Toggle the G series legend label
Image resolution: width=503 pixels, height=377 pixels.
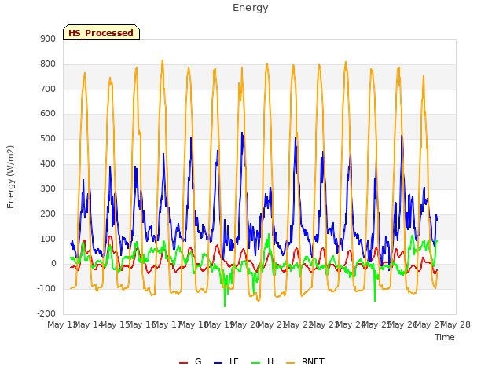point(198,361)
